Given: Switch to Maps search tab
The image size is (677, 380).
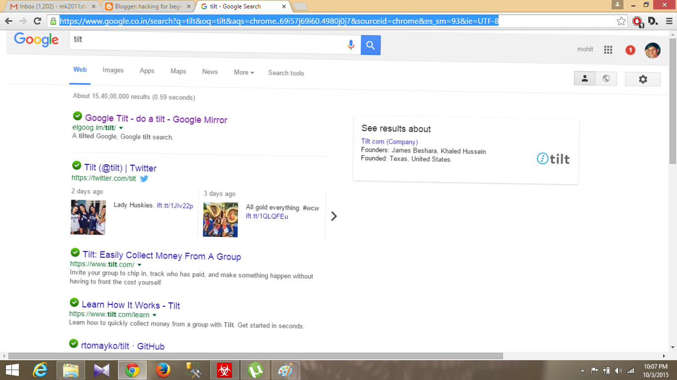Looking at the screenshot, I should pyautogui.click(x=178, y=71).
